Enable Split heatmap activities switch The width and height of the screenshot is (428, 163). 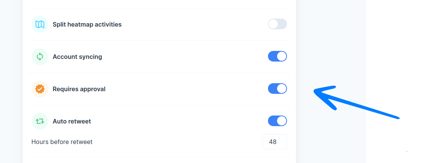277,24
